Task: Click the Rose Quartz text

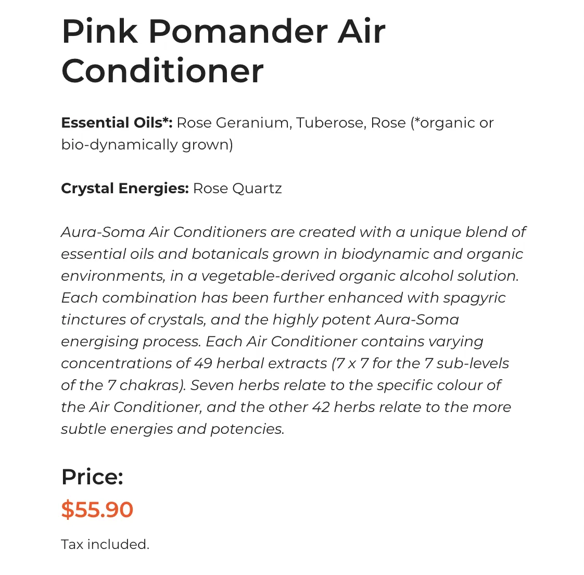Action: (238, 189)
